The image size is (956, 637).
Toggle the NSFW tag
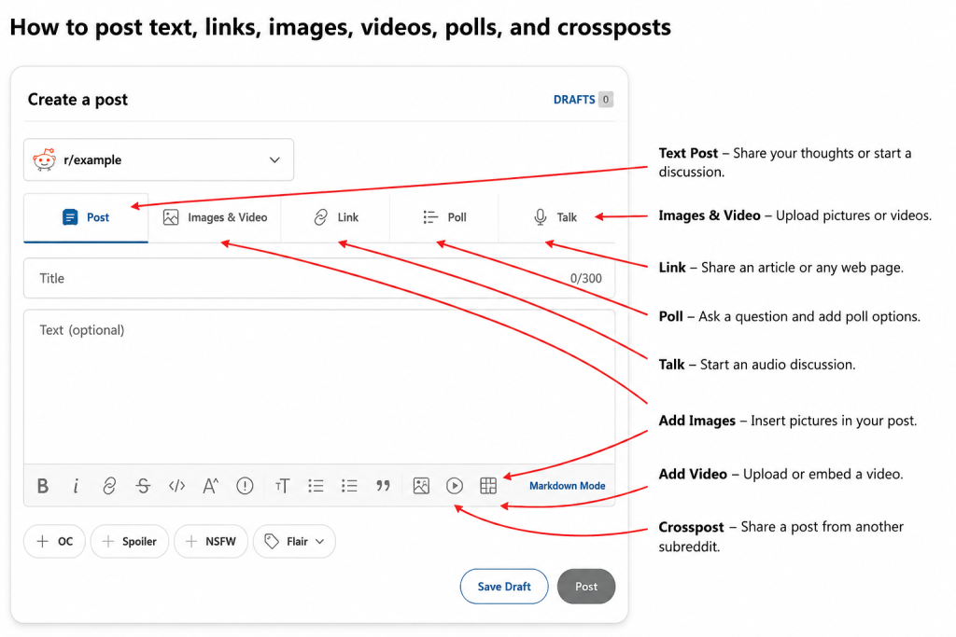(211, 541)
